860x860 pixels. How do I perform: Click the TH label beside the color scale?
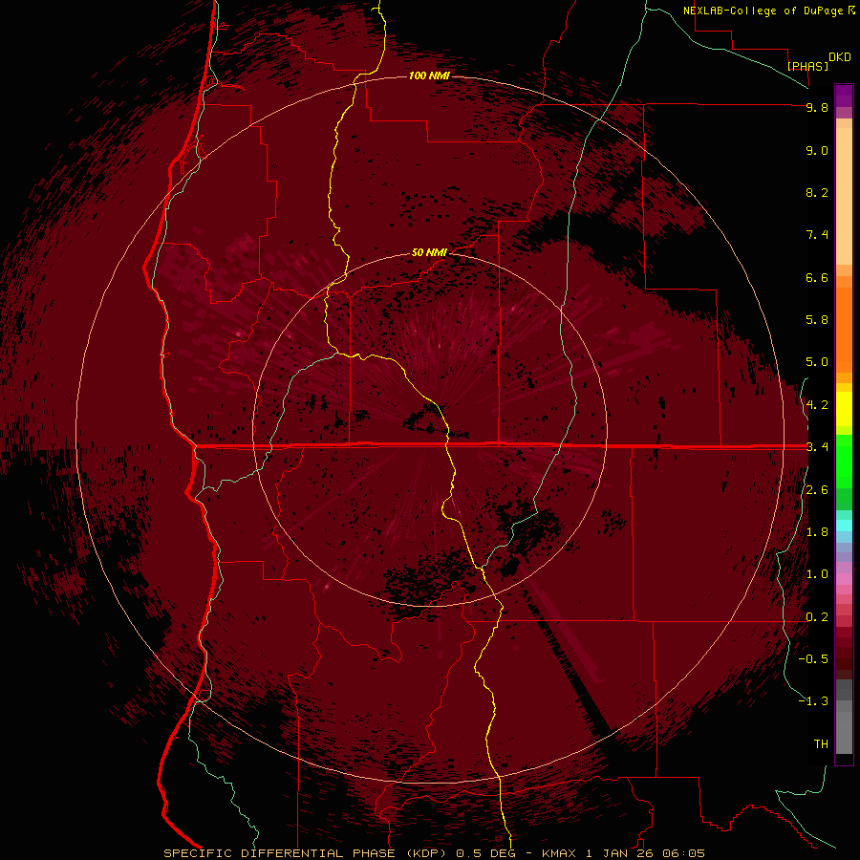coord(821,744)
